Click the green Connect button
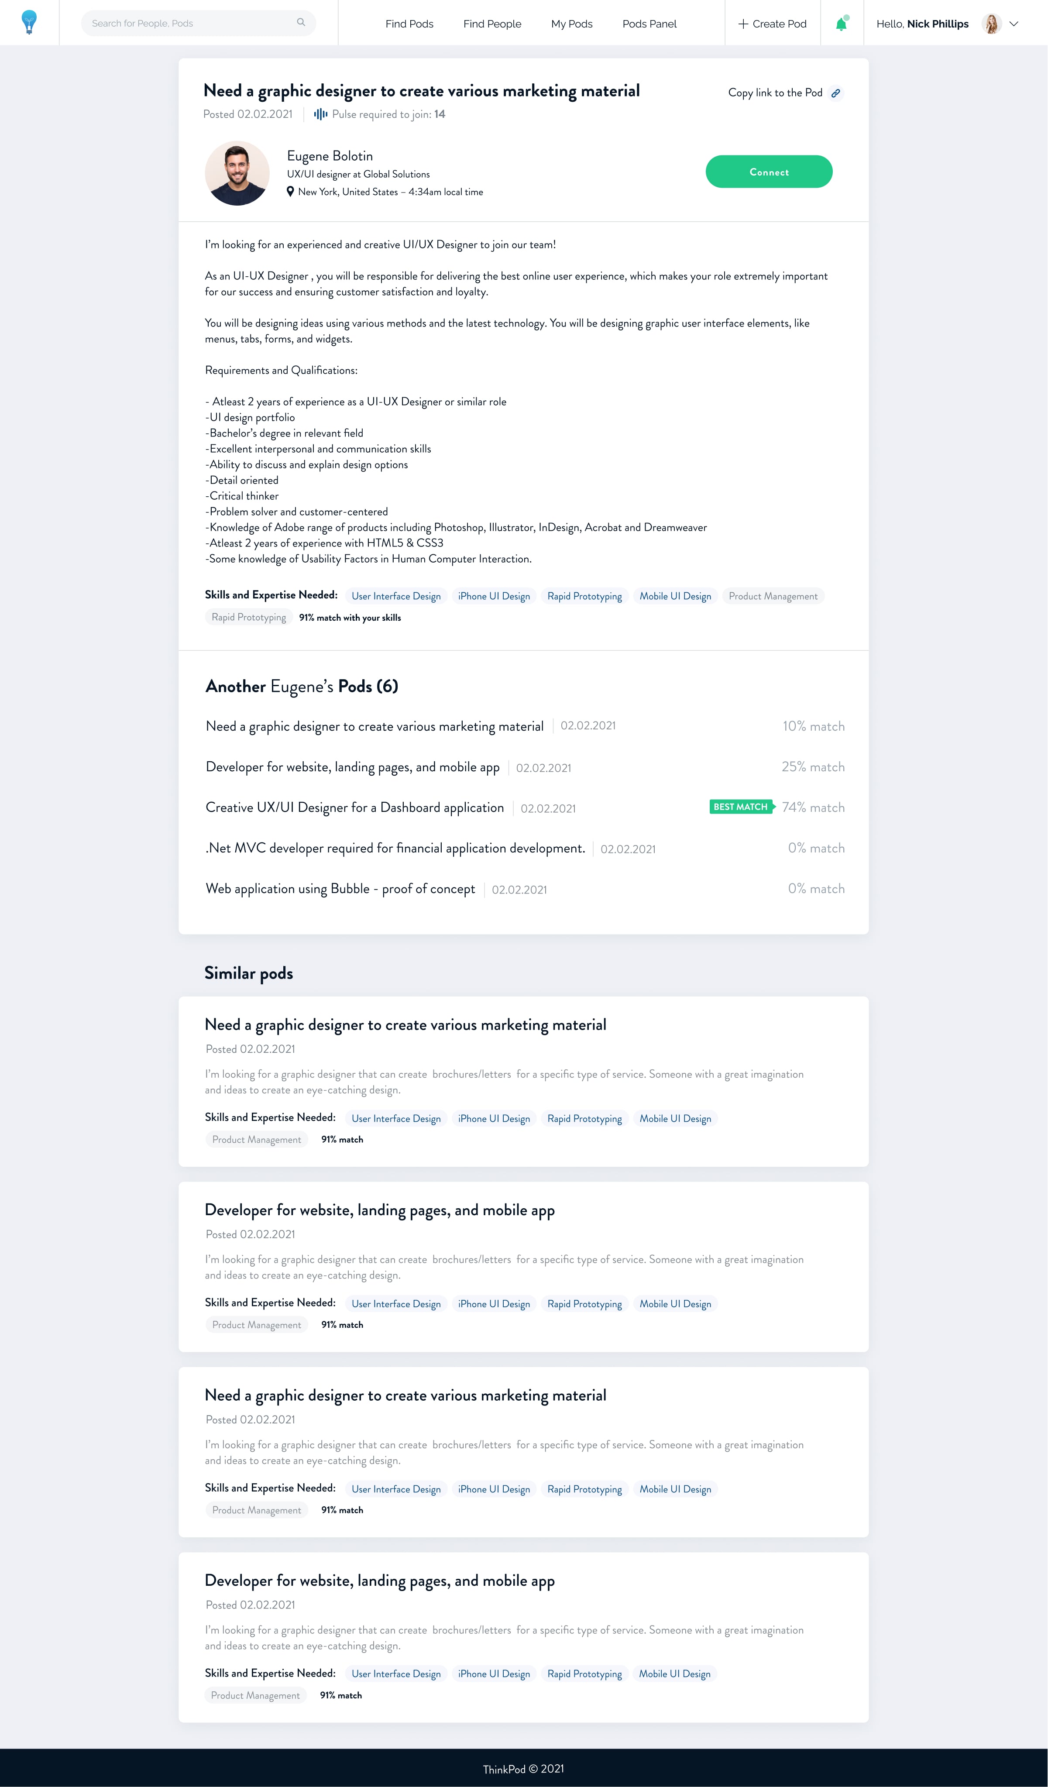This screenshot has height=1787, width=1048. coord(769,172)
